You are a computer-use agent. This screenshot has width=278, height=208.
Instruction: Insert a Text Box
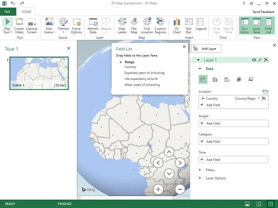point(189,25)
